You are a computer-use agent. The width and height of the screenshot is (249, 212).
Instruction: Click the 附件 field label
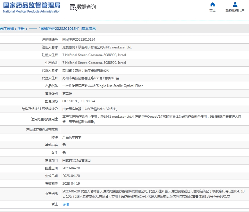click(54, 137)
